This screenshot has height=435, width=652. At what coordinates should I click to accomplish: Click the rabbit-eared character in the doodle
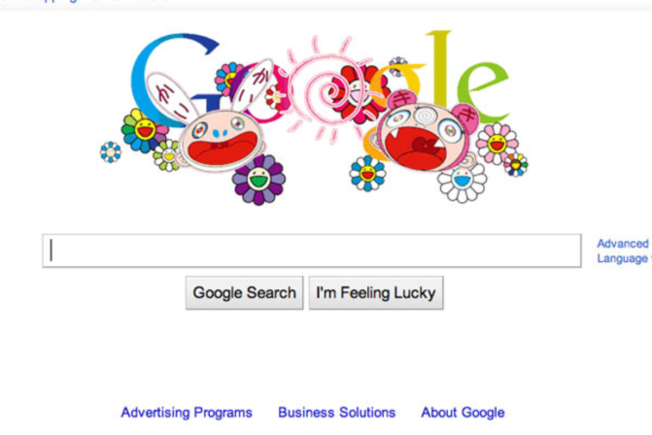pos(217,125)
